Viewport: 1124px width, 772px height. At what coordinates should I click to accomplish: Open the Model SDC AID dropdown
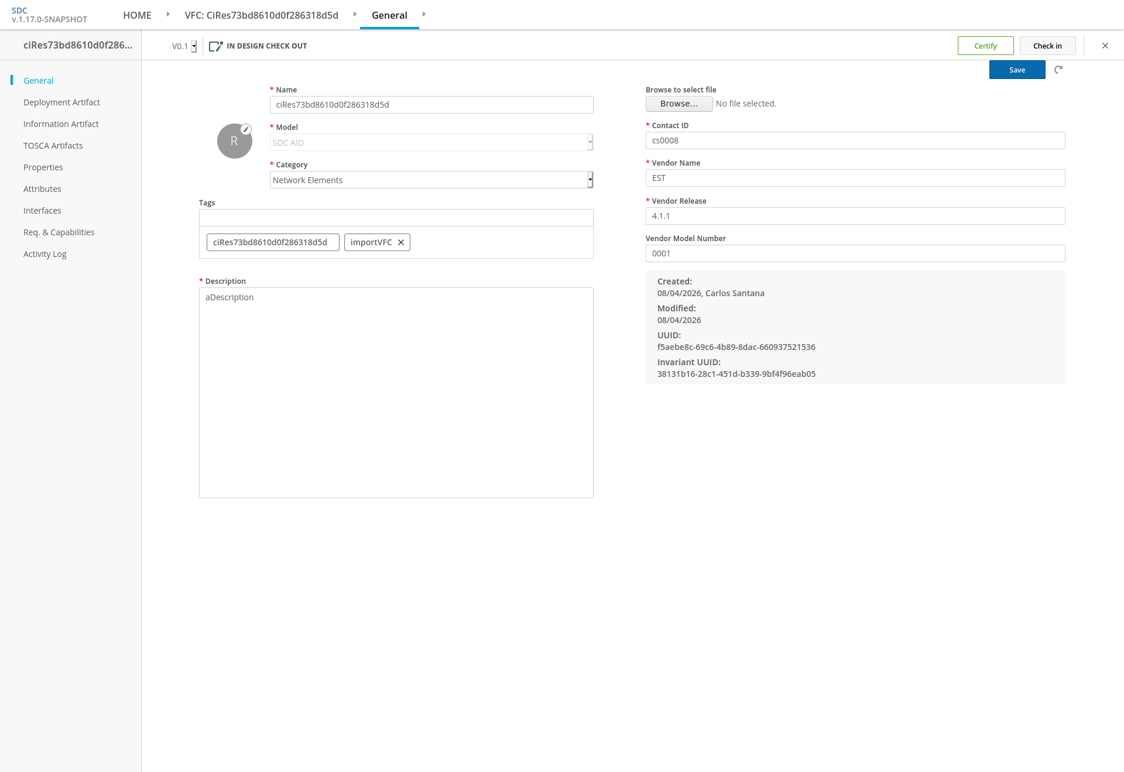(x=431, y=142)
